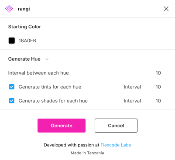175x160 pixels.
Task: Click the rangi plugin logo icon
Action: [x=9, y=9]
